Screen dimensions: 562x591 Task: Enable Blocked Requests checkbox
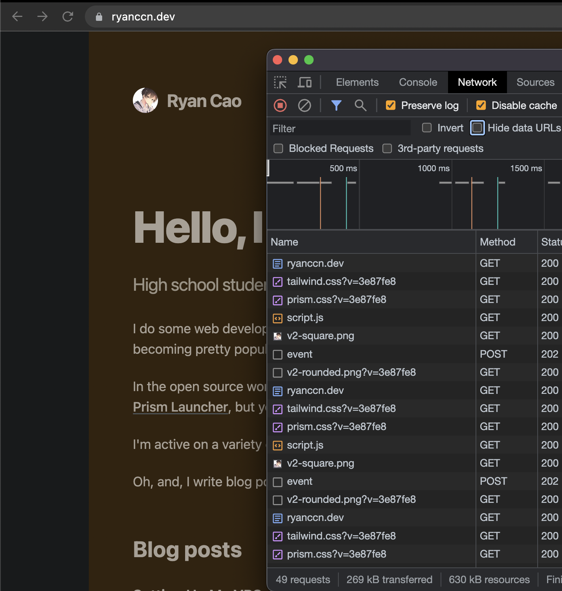point(278,149)
